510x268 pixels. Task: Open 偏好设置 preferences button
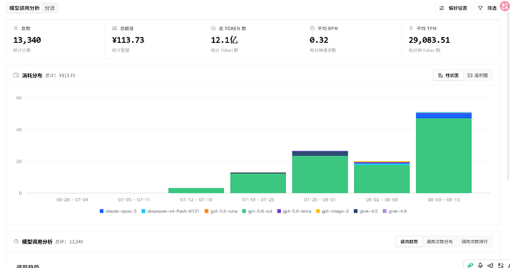(453, 8)
